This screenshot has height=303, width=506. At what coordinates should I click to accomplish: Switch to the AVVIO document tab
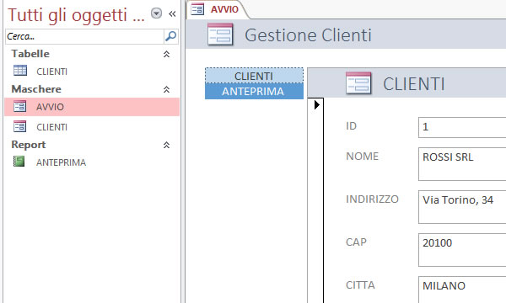(x=217, y=9)
